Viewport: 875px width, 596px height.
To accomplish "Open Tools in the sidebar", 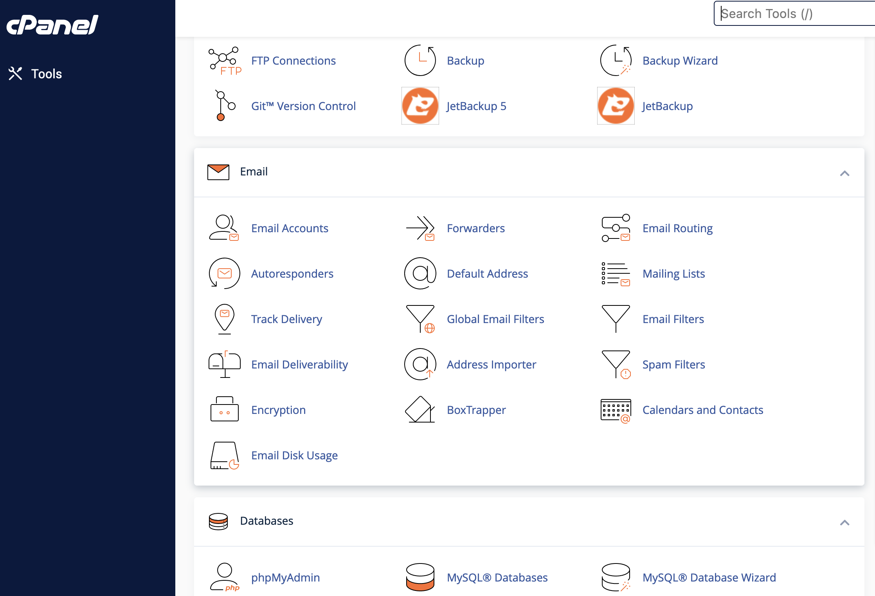I will [35, 74].
